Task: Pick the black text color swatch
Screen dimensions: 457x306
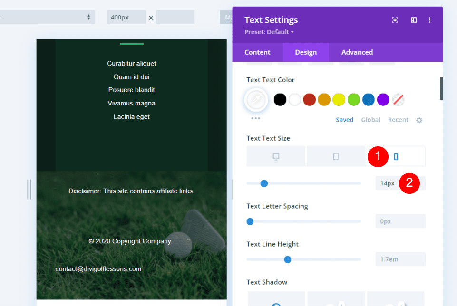Action: point(279,100)
